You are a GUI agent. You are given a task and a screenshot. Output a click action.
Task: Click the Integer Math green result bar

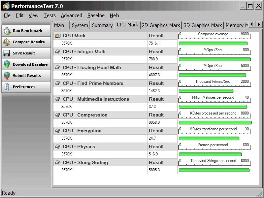215,59
